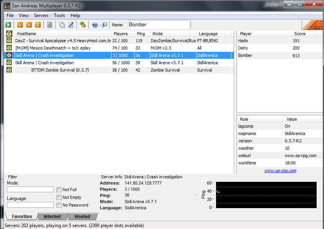Image resolution: width=324 pixels, height=229 pixels.
Task: Sort servers by the Ping column header
Action: (x=142, y=34)
